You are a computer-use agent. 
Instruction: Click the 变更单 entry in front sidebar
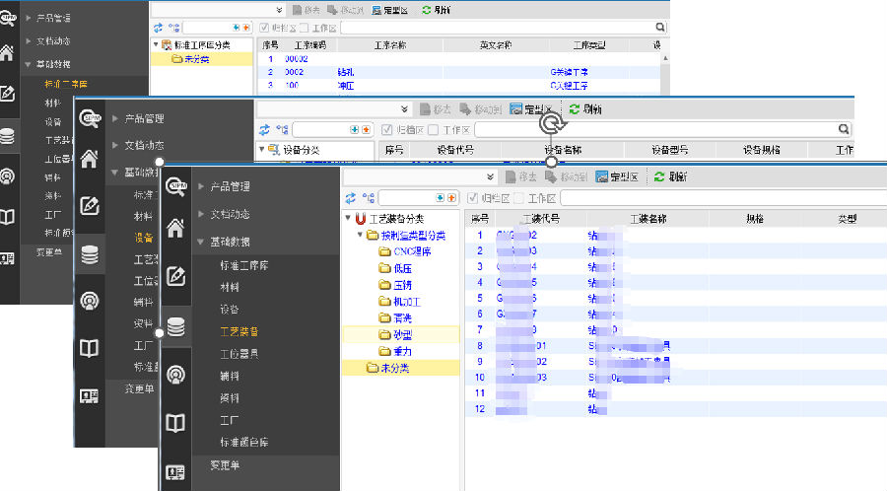(x=225, y=464)
